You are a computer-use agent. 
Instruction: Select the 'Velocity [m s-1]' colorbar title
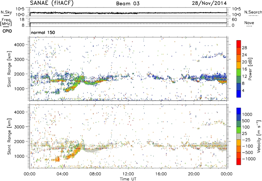pos(259,136)
